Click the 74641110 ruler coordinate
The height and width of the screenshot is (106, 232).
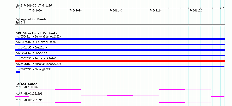coord(156,10)
